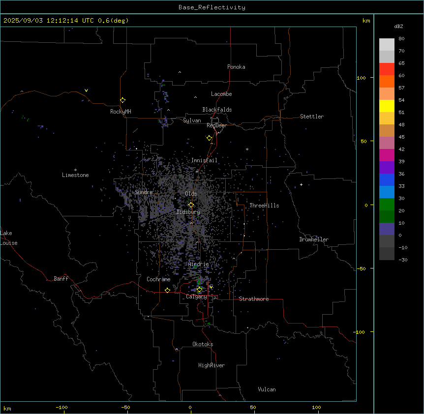Click the Base_Reflectivity title text

[212, 7]
